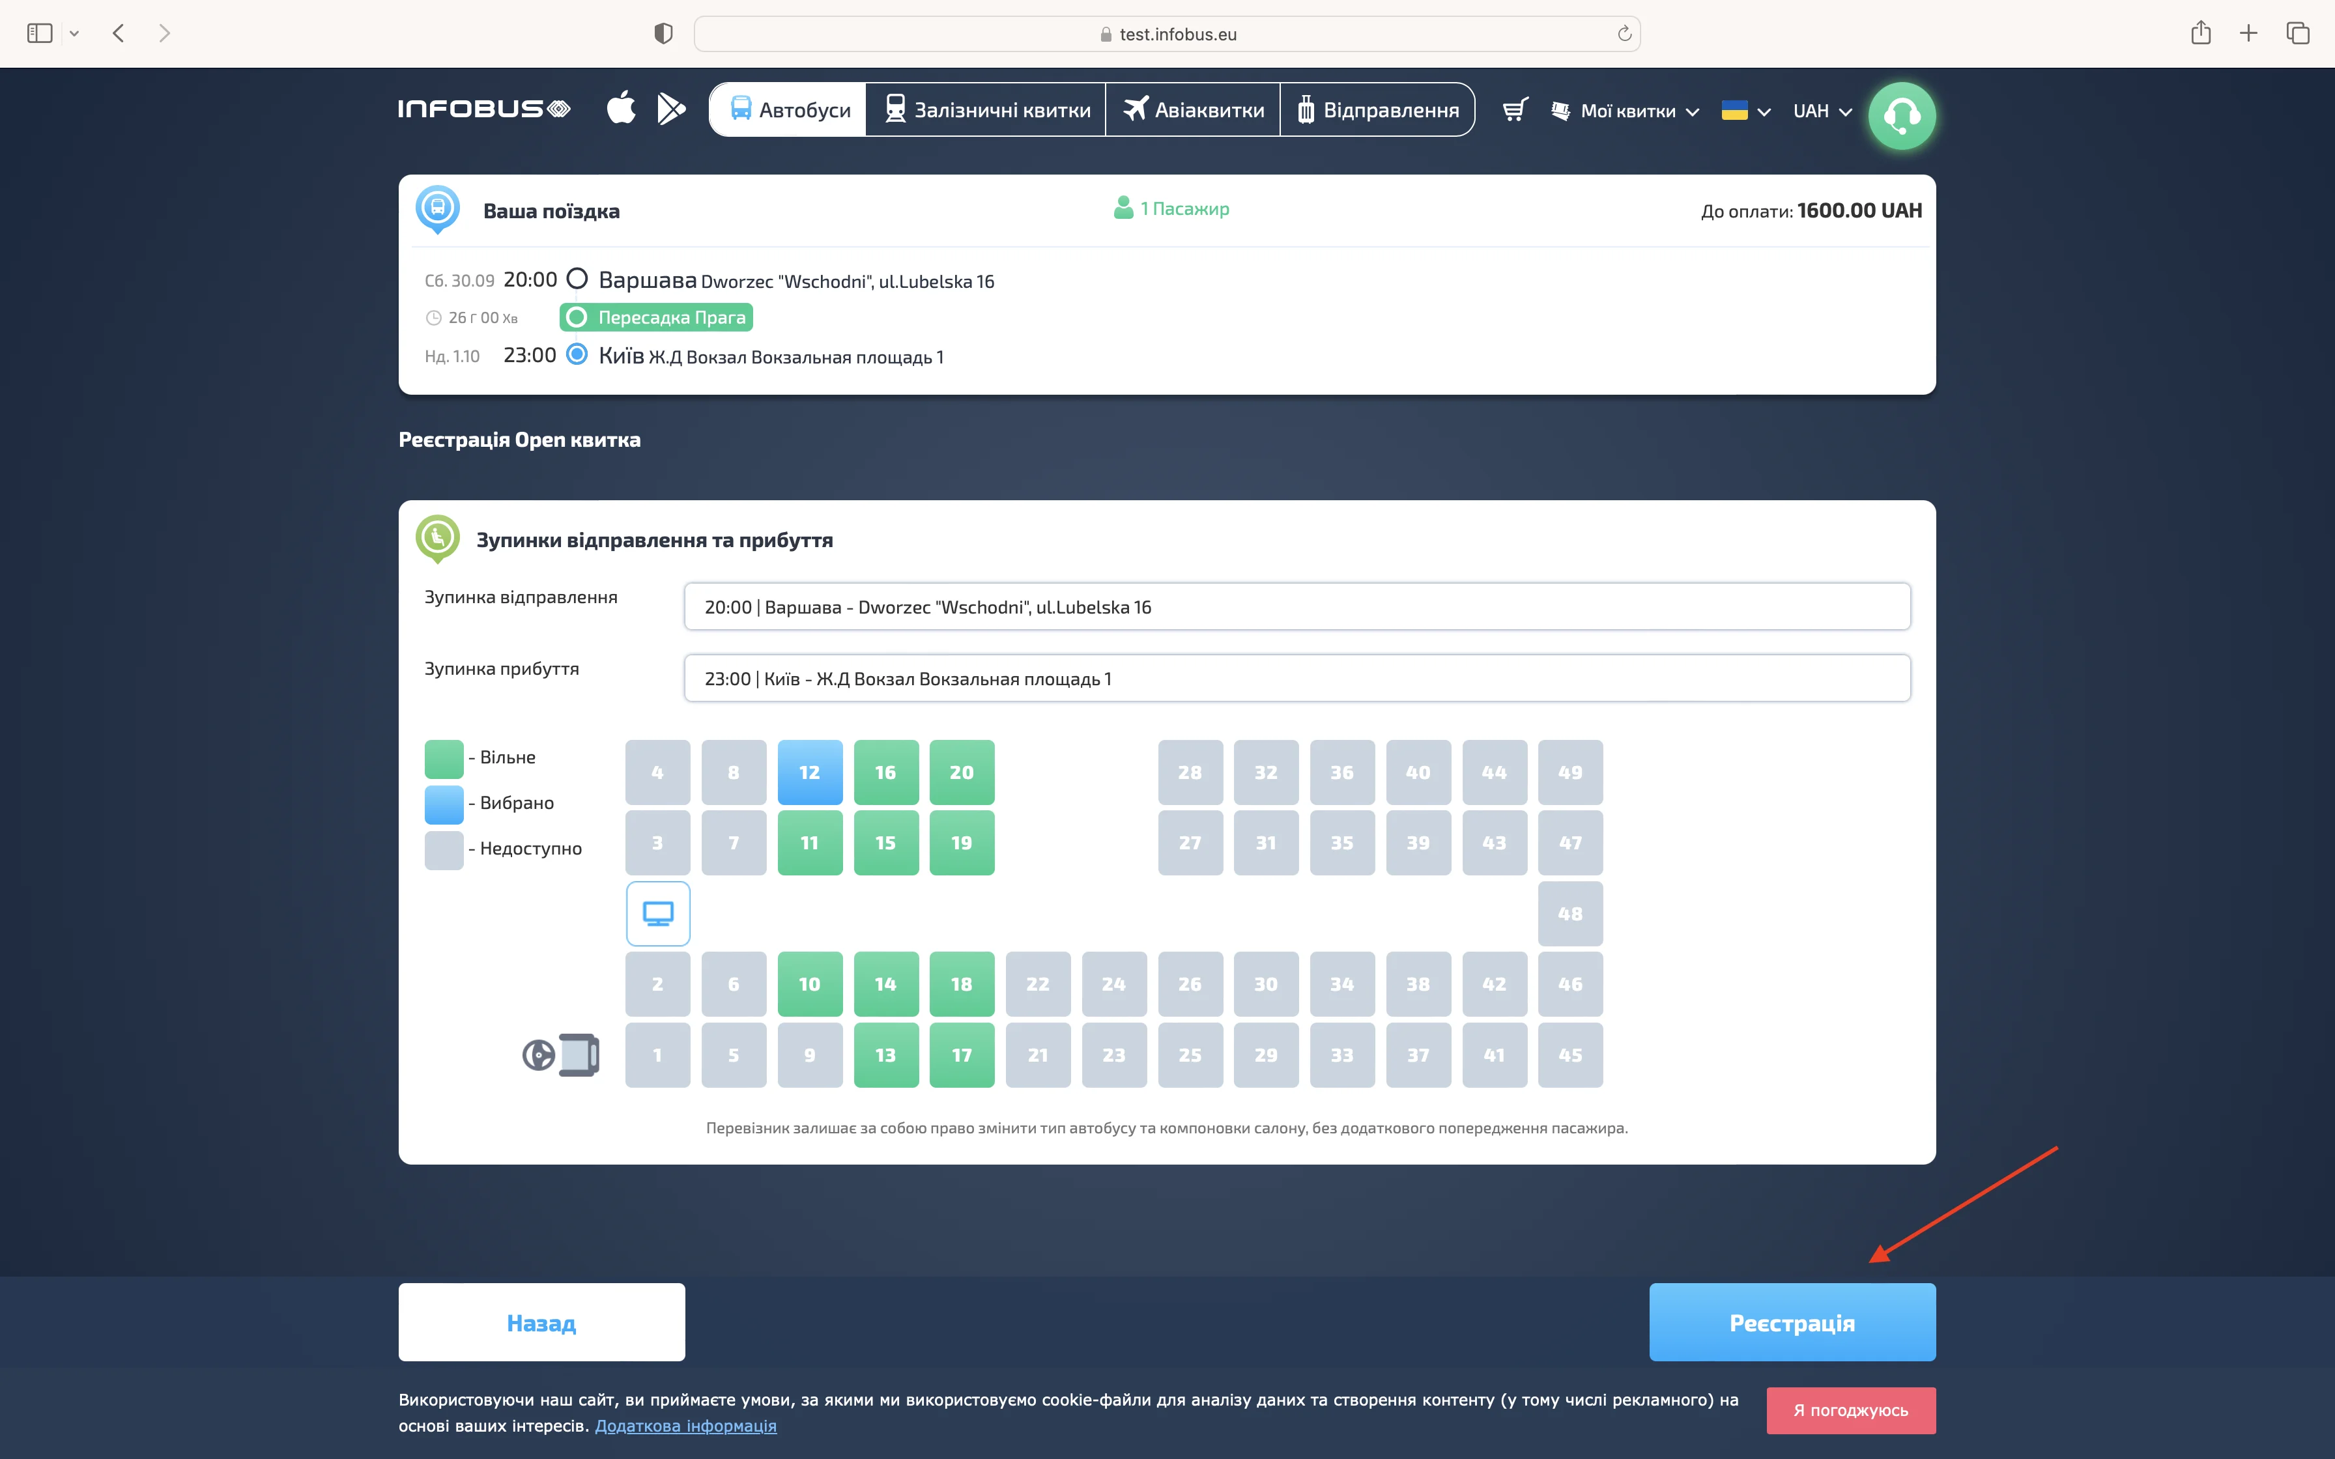Click the Зупинка відправлення field
The height and width of the screenshot is (1459, 2335).
[x=1296, y=607]
